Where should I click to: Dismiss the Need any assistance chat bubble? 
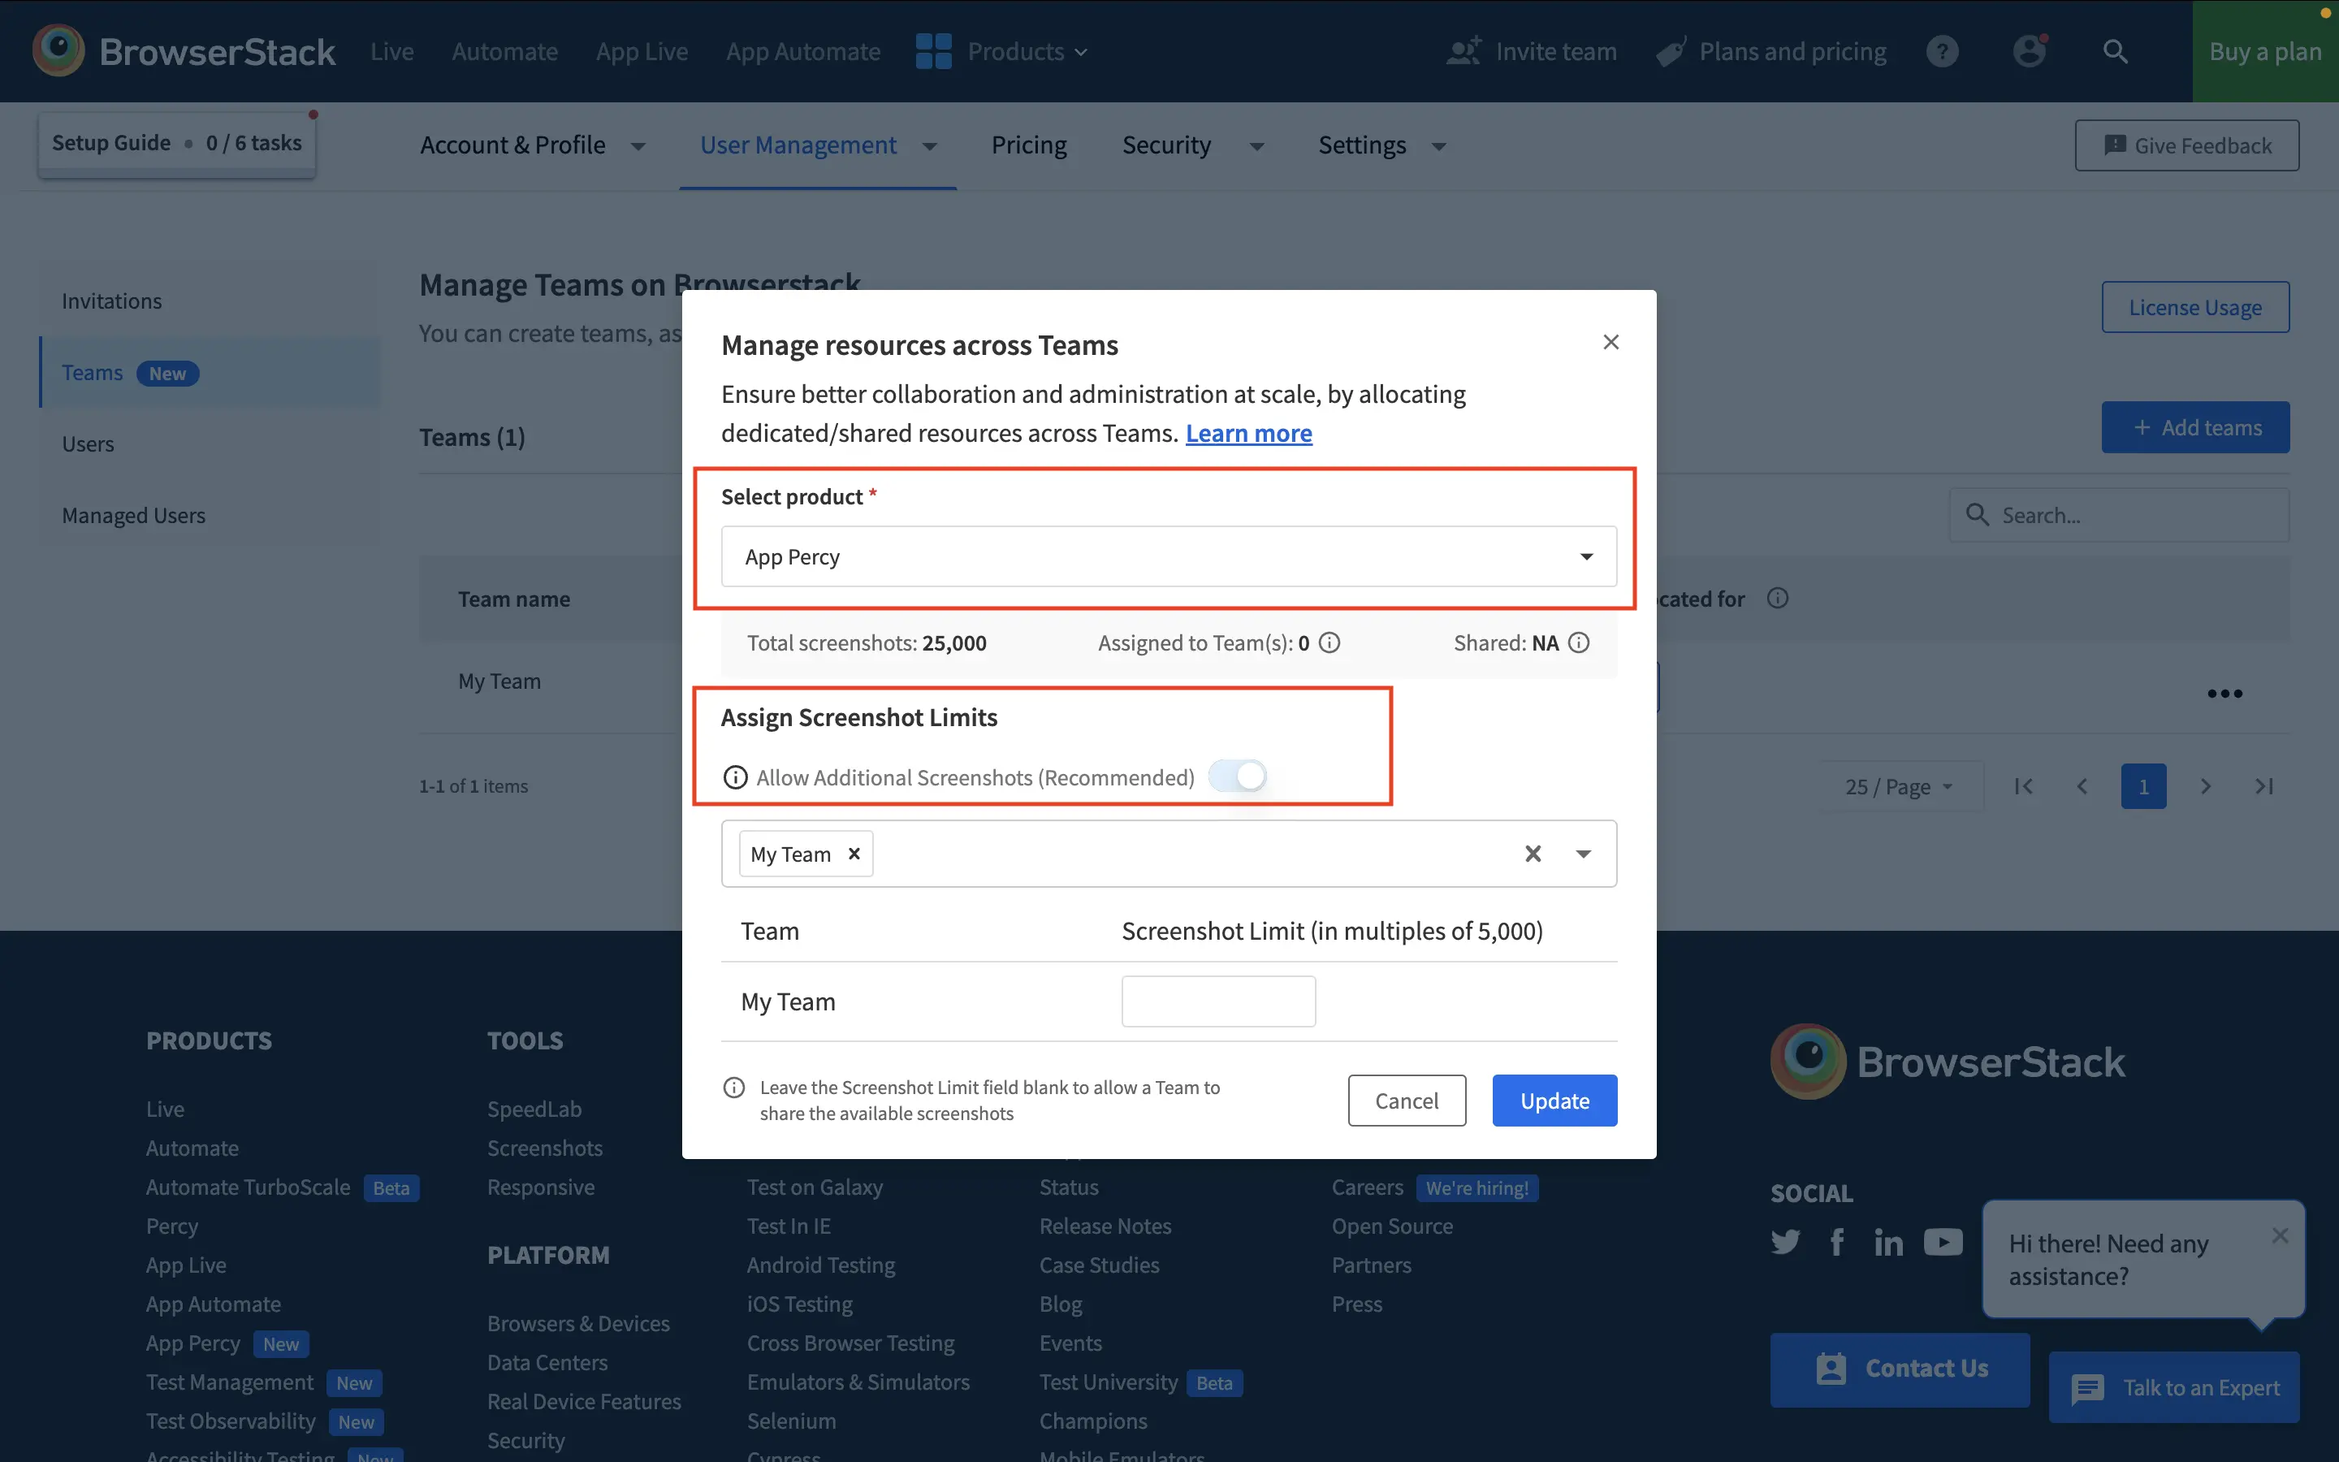coord(2280,1235)
